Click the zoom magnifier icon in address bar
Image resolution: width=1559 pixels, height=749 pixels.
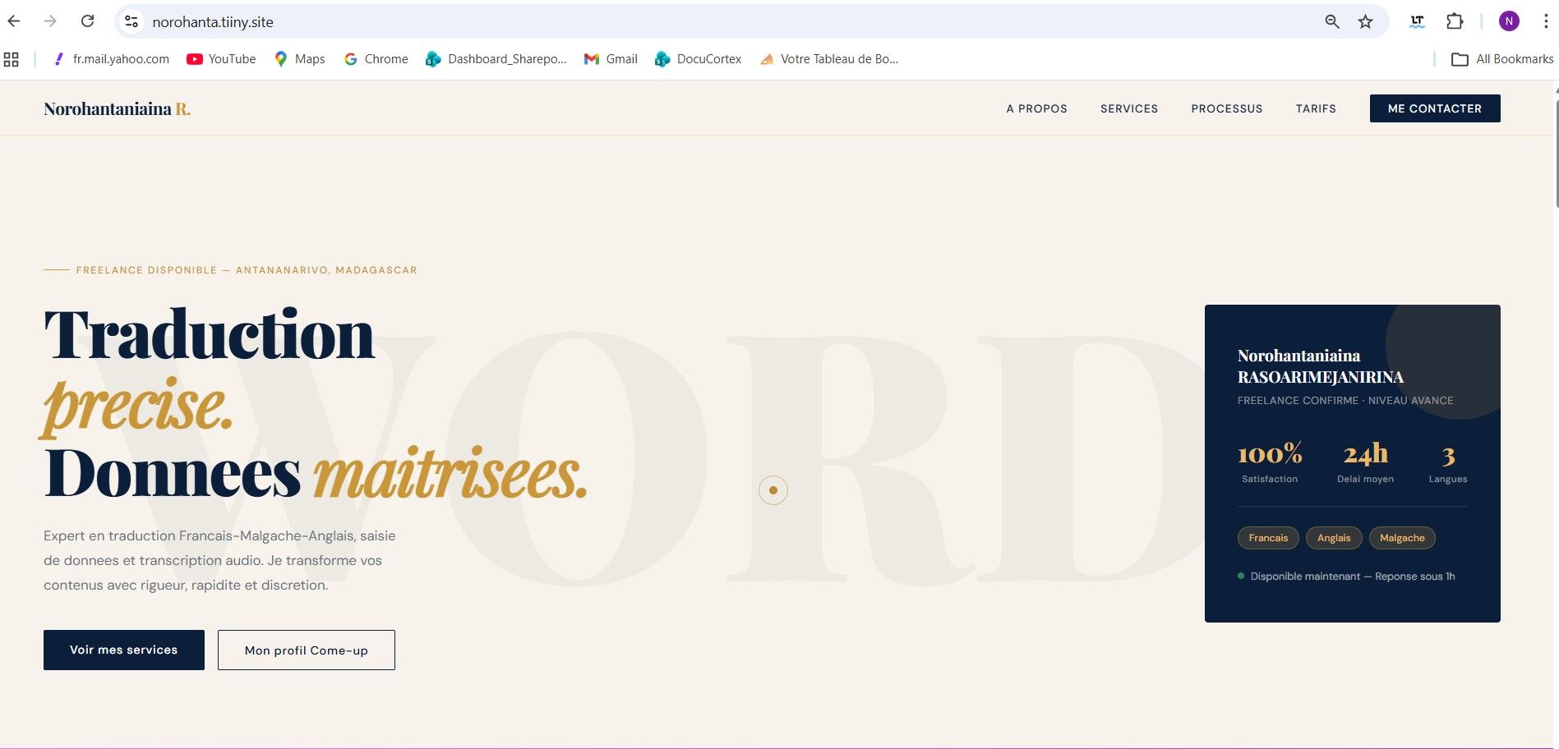(x=1332, y=21)
